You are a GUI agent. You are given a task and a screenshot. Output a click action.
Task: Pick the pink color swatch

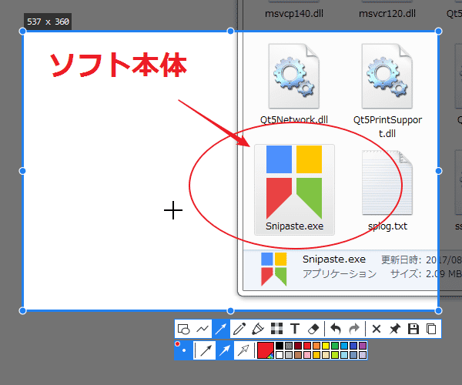click(x=307, y=355)
